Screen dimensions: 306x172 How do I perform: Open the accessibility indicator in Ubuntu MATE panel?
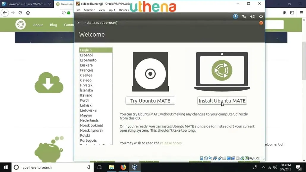click(x=235, y=17)
